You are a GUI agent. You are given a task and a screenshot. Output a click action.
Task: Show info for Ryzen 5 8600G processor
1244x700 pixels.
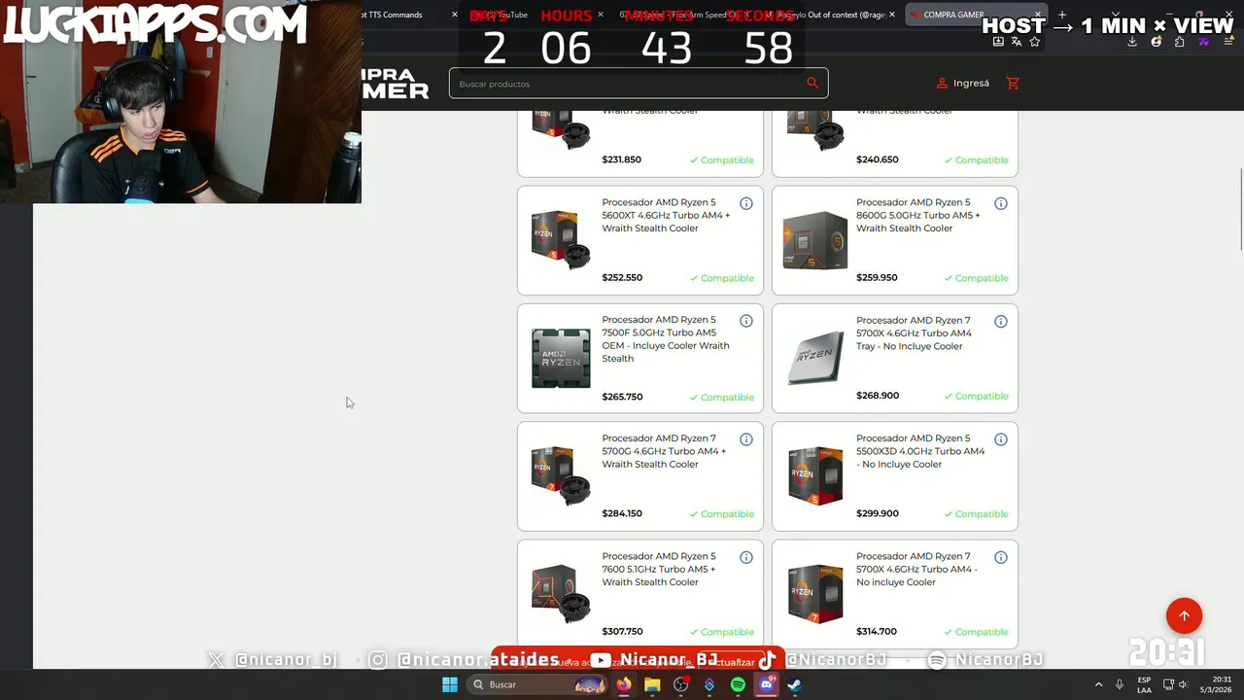[x=1001, y=203]
